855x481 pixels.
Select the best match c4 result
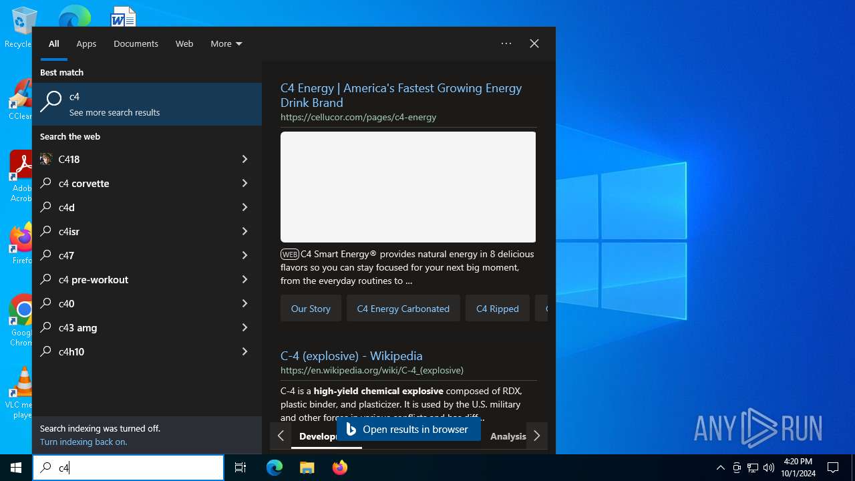pos(147,104)
